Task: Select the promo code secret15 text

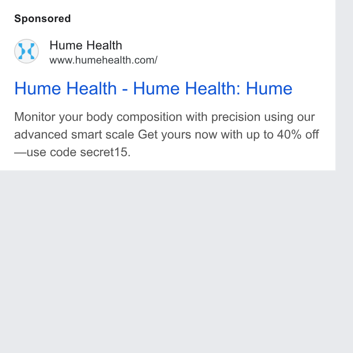Action: pyautogui.click(x=105, y=152)
